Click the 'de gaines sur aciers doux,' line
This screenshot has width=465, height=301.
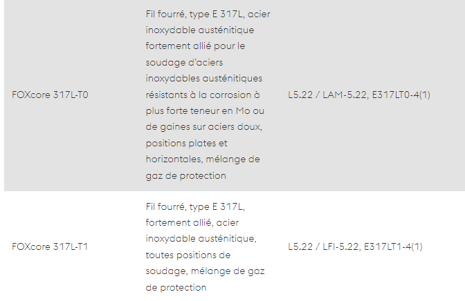click(204, 127)
